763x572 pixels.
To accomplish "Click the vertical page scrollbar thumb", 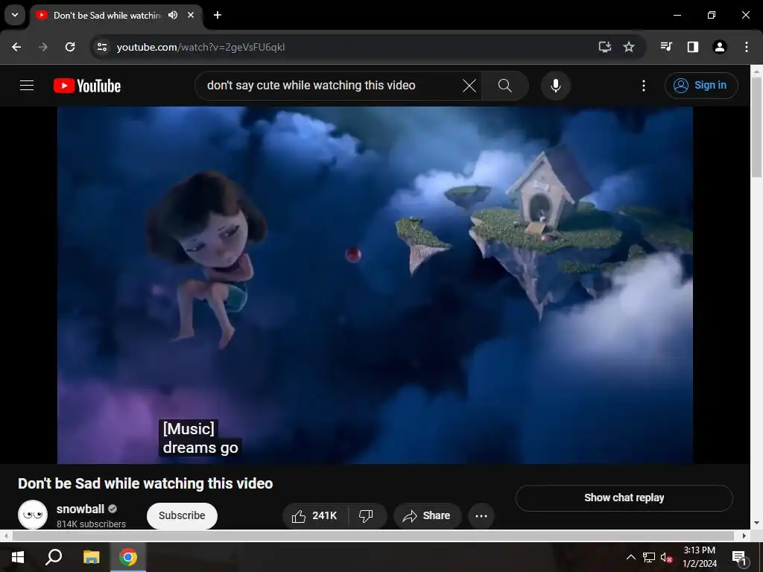I will (757, 127).
